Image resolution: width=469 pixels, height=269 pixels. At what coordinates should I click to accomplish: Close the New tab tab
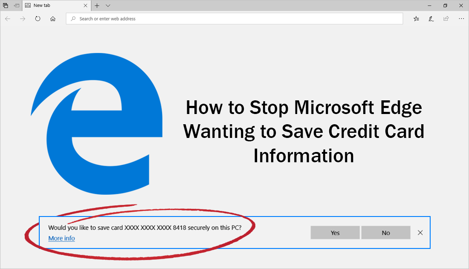(85, 6)
